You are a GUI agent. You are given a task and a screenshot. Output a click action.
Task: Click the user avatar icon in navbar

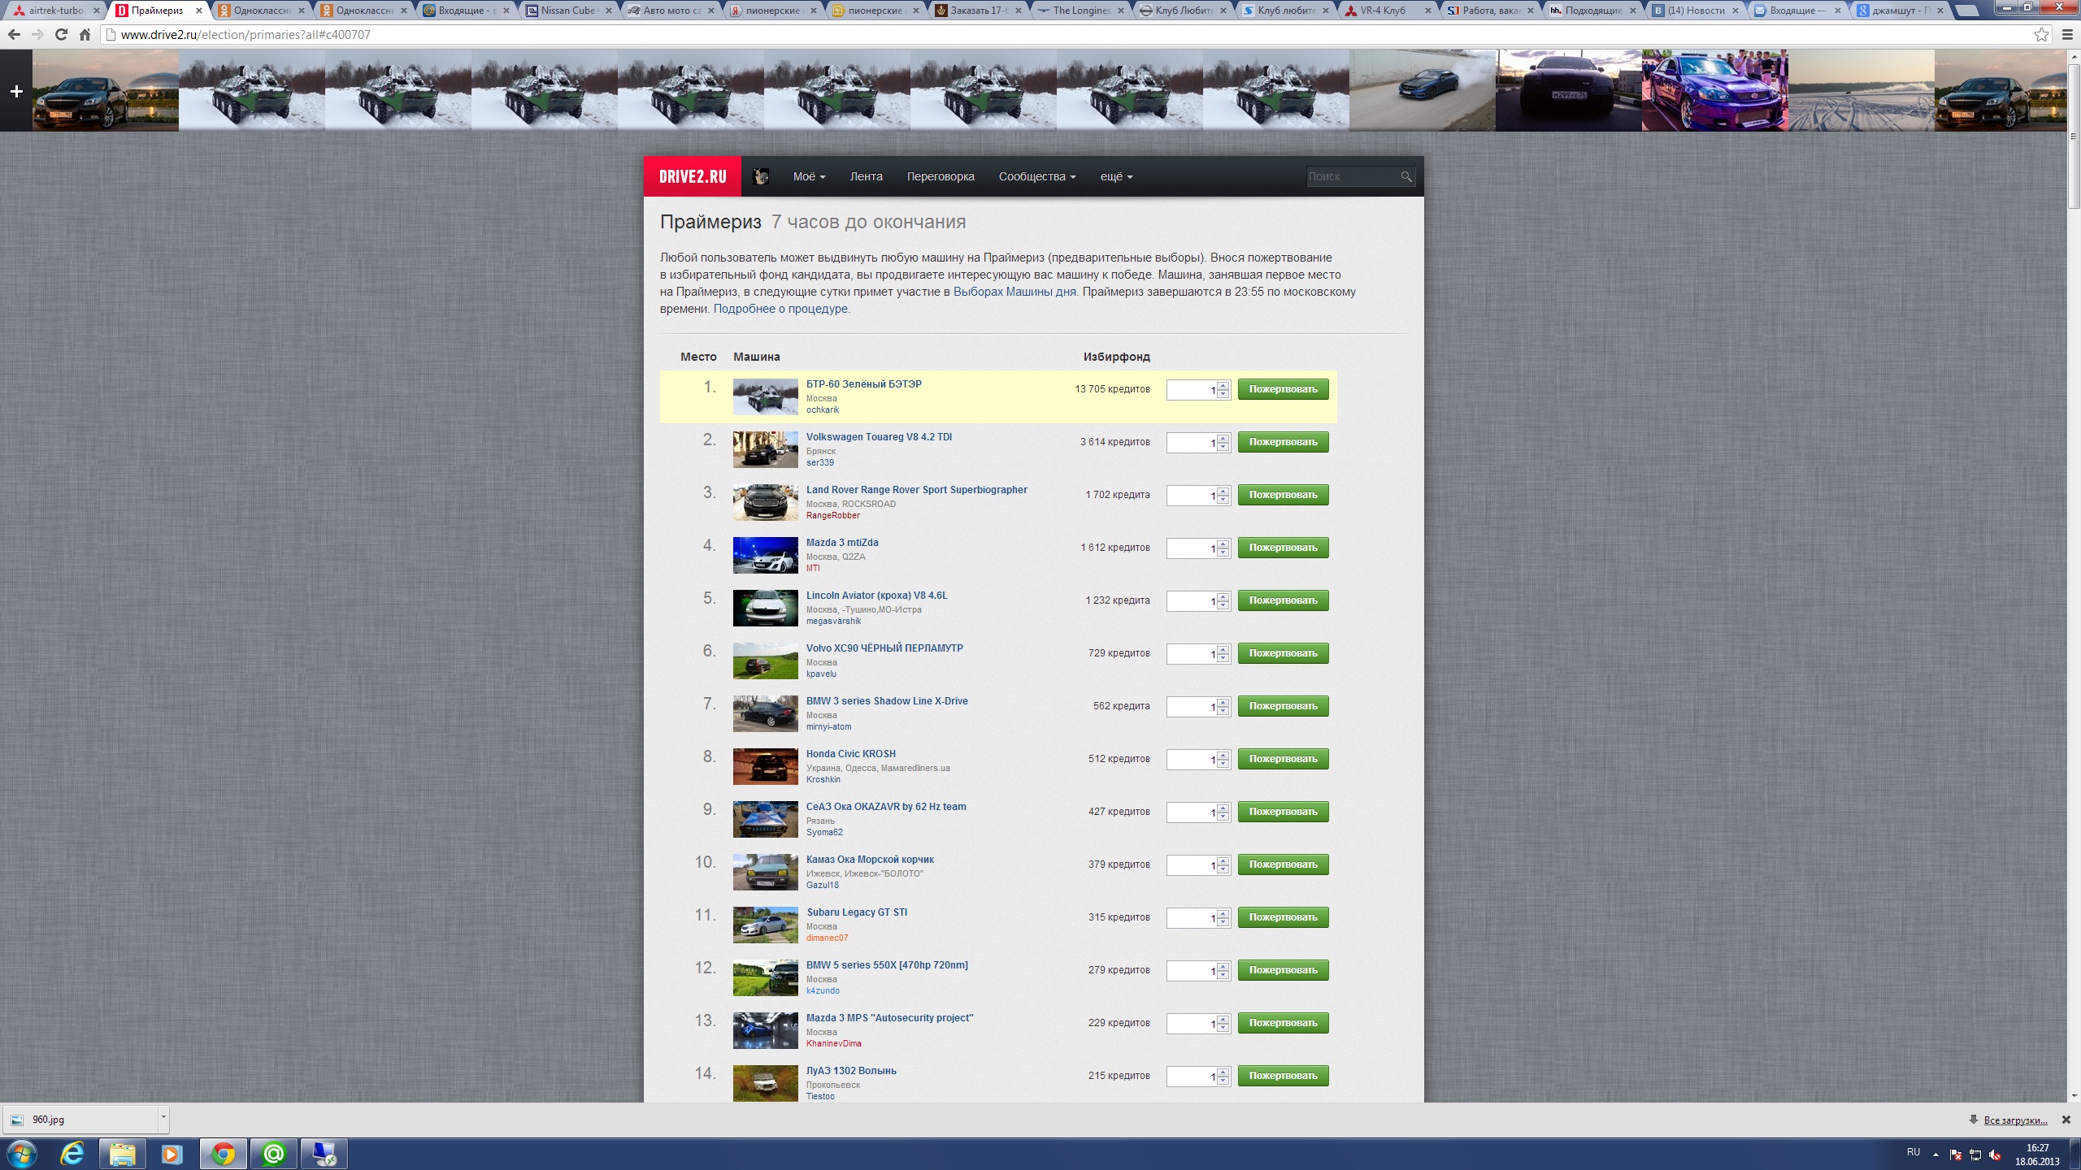tap(761, 176)
